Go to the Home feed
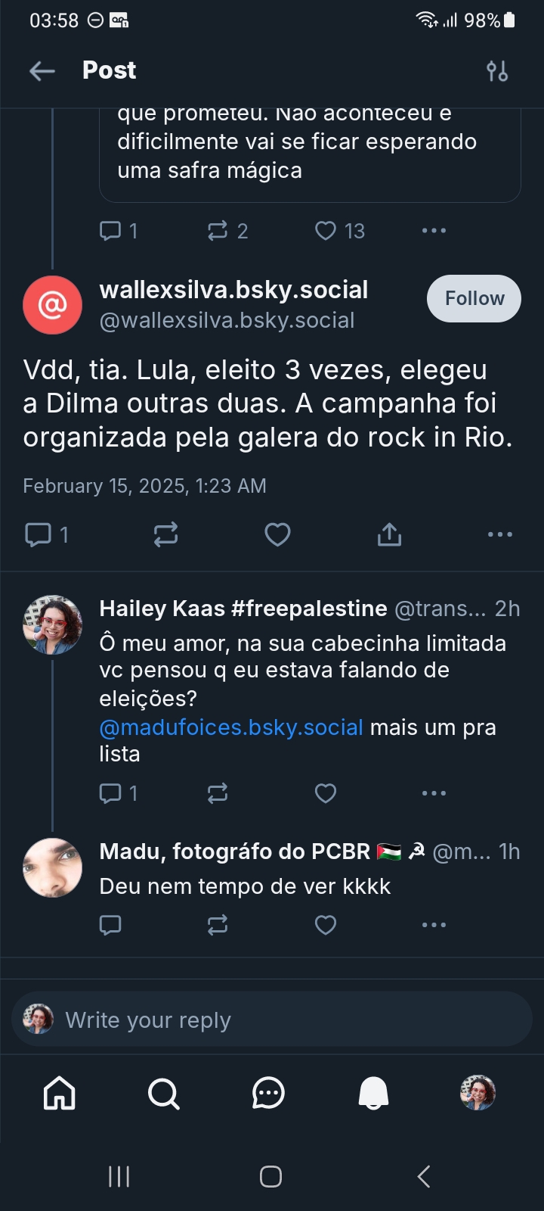The image size is (544, 1211). pyautogui.click(x=60, y=1094)
